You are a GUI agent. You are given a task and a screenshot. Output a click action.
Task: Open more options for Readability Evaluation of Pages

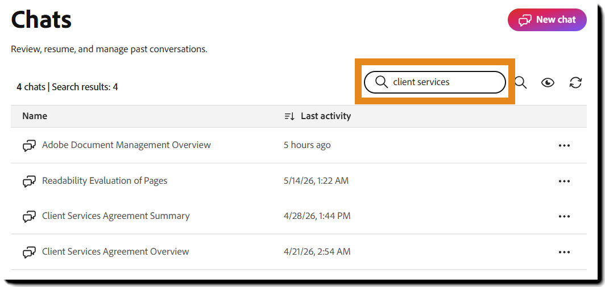tap(564, 181)
